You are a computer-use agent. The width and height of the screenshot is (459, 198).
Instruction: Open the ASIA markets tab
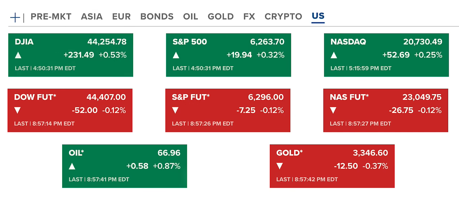[92, 17]
